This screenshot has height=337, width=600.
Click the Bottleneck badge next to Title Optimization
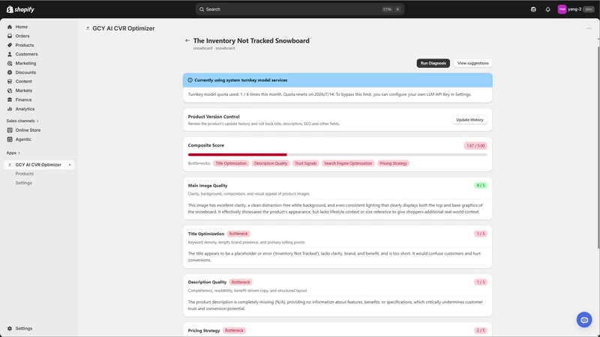238,234
